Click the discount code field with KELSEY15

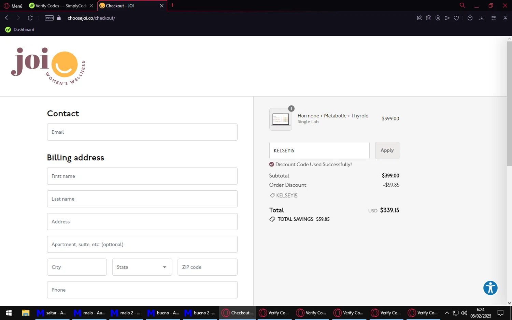(x=319, y=150)
